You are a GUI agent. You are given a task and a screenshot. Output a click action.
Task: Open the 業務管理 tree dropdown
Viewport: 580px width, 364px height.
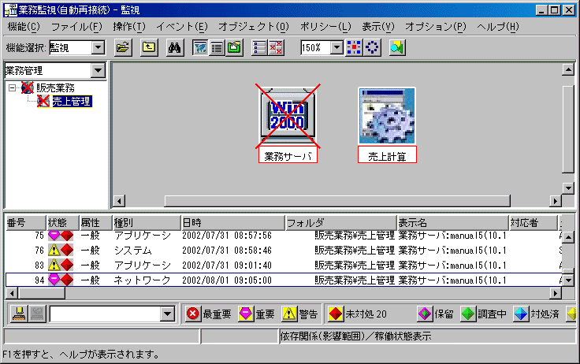(99, 70)
